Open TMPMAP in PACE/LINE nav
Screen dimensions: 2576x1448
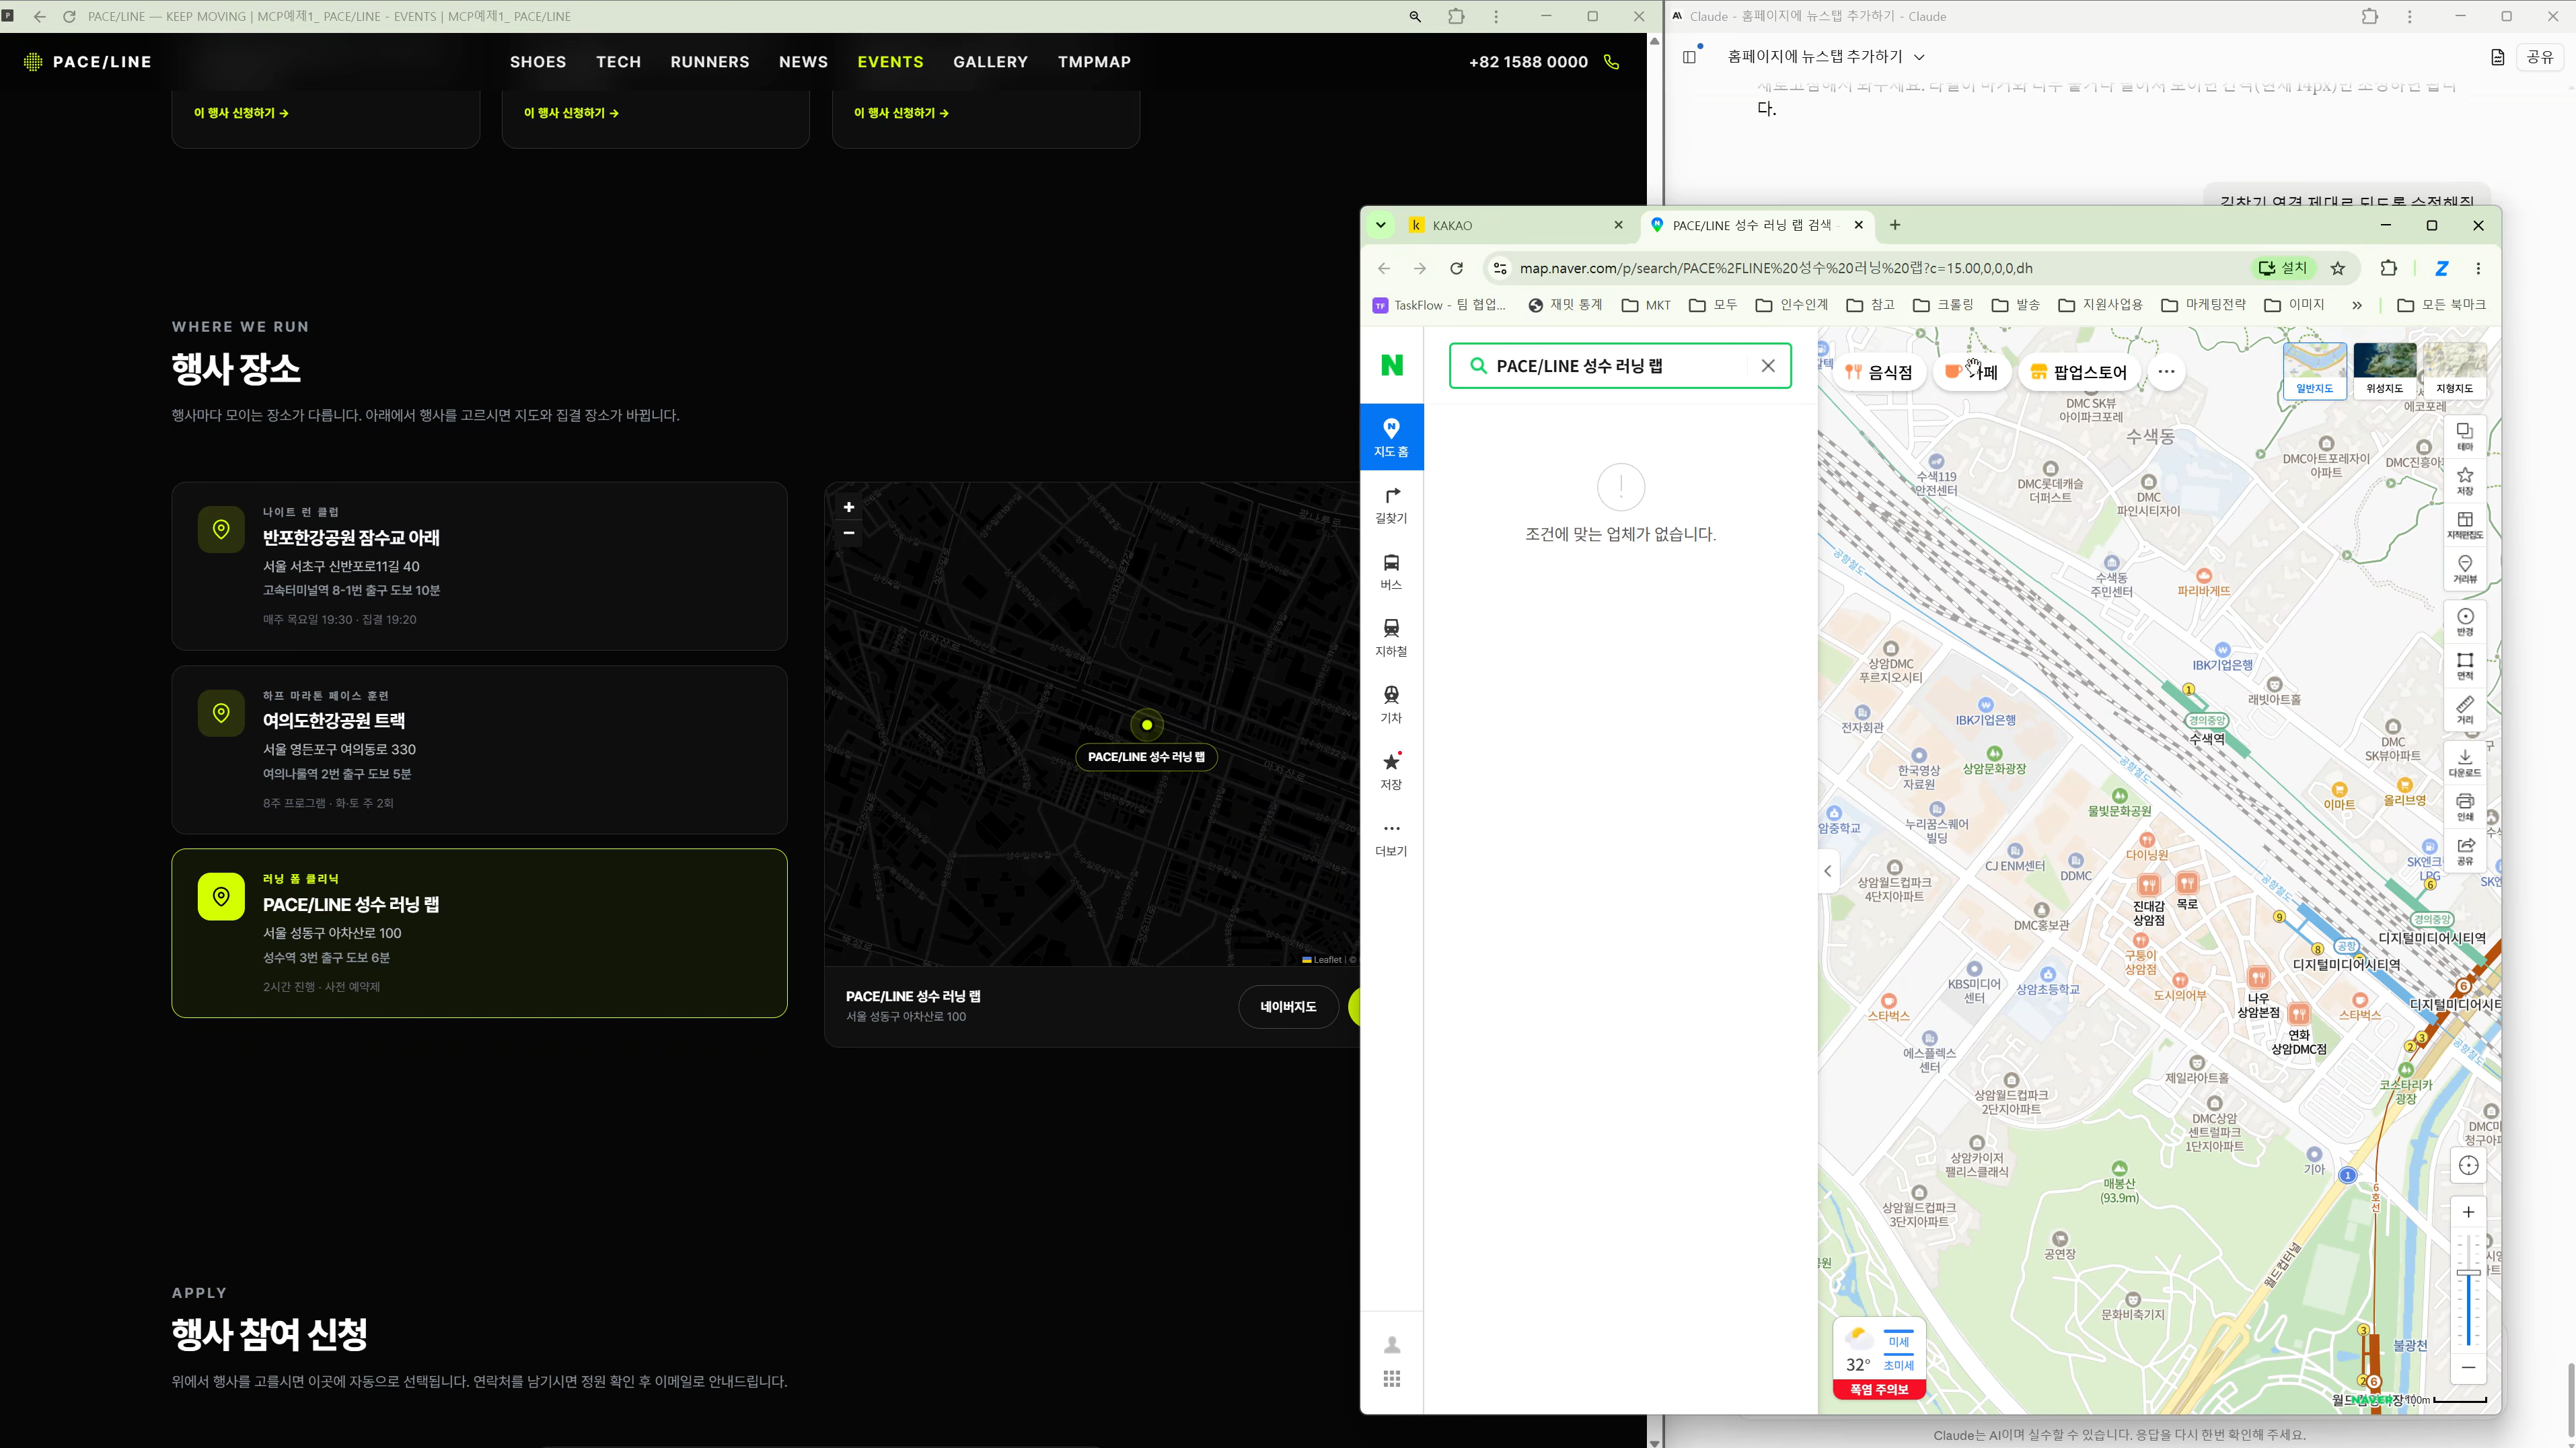click(x=1094, y=62)
